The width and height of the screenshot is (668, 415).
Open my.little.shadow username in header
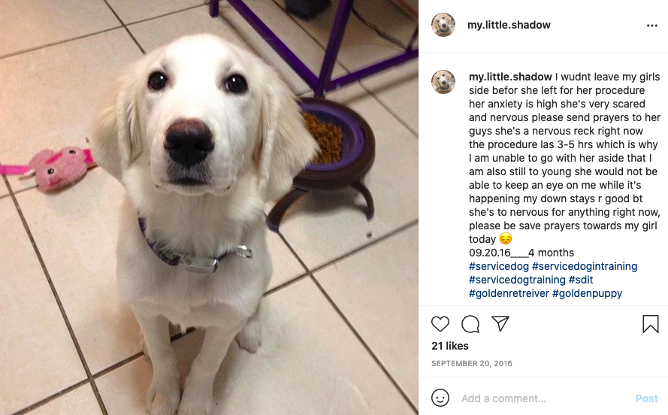tap(509, 25)
